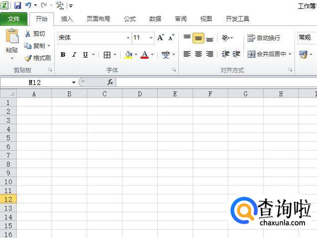Click the Borders icon
The width and height of the screenshot is (317, 238).
107,55
